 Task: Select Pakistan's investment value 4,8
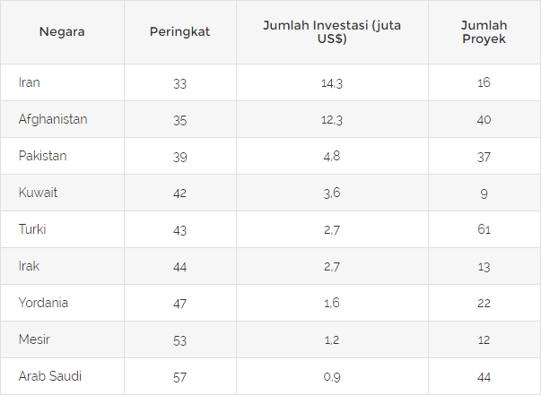[x=332, y=157]
